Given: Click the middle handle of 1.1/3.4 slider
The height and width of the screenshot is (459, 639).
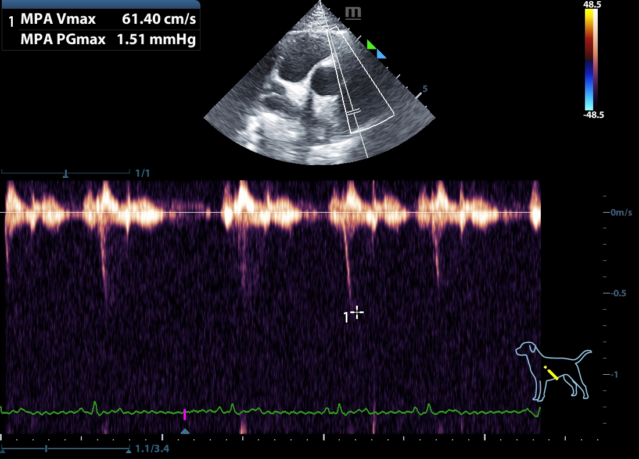Looking at the screenshot, I should click(46, 449).
